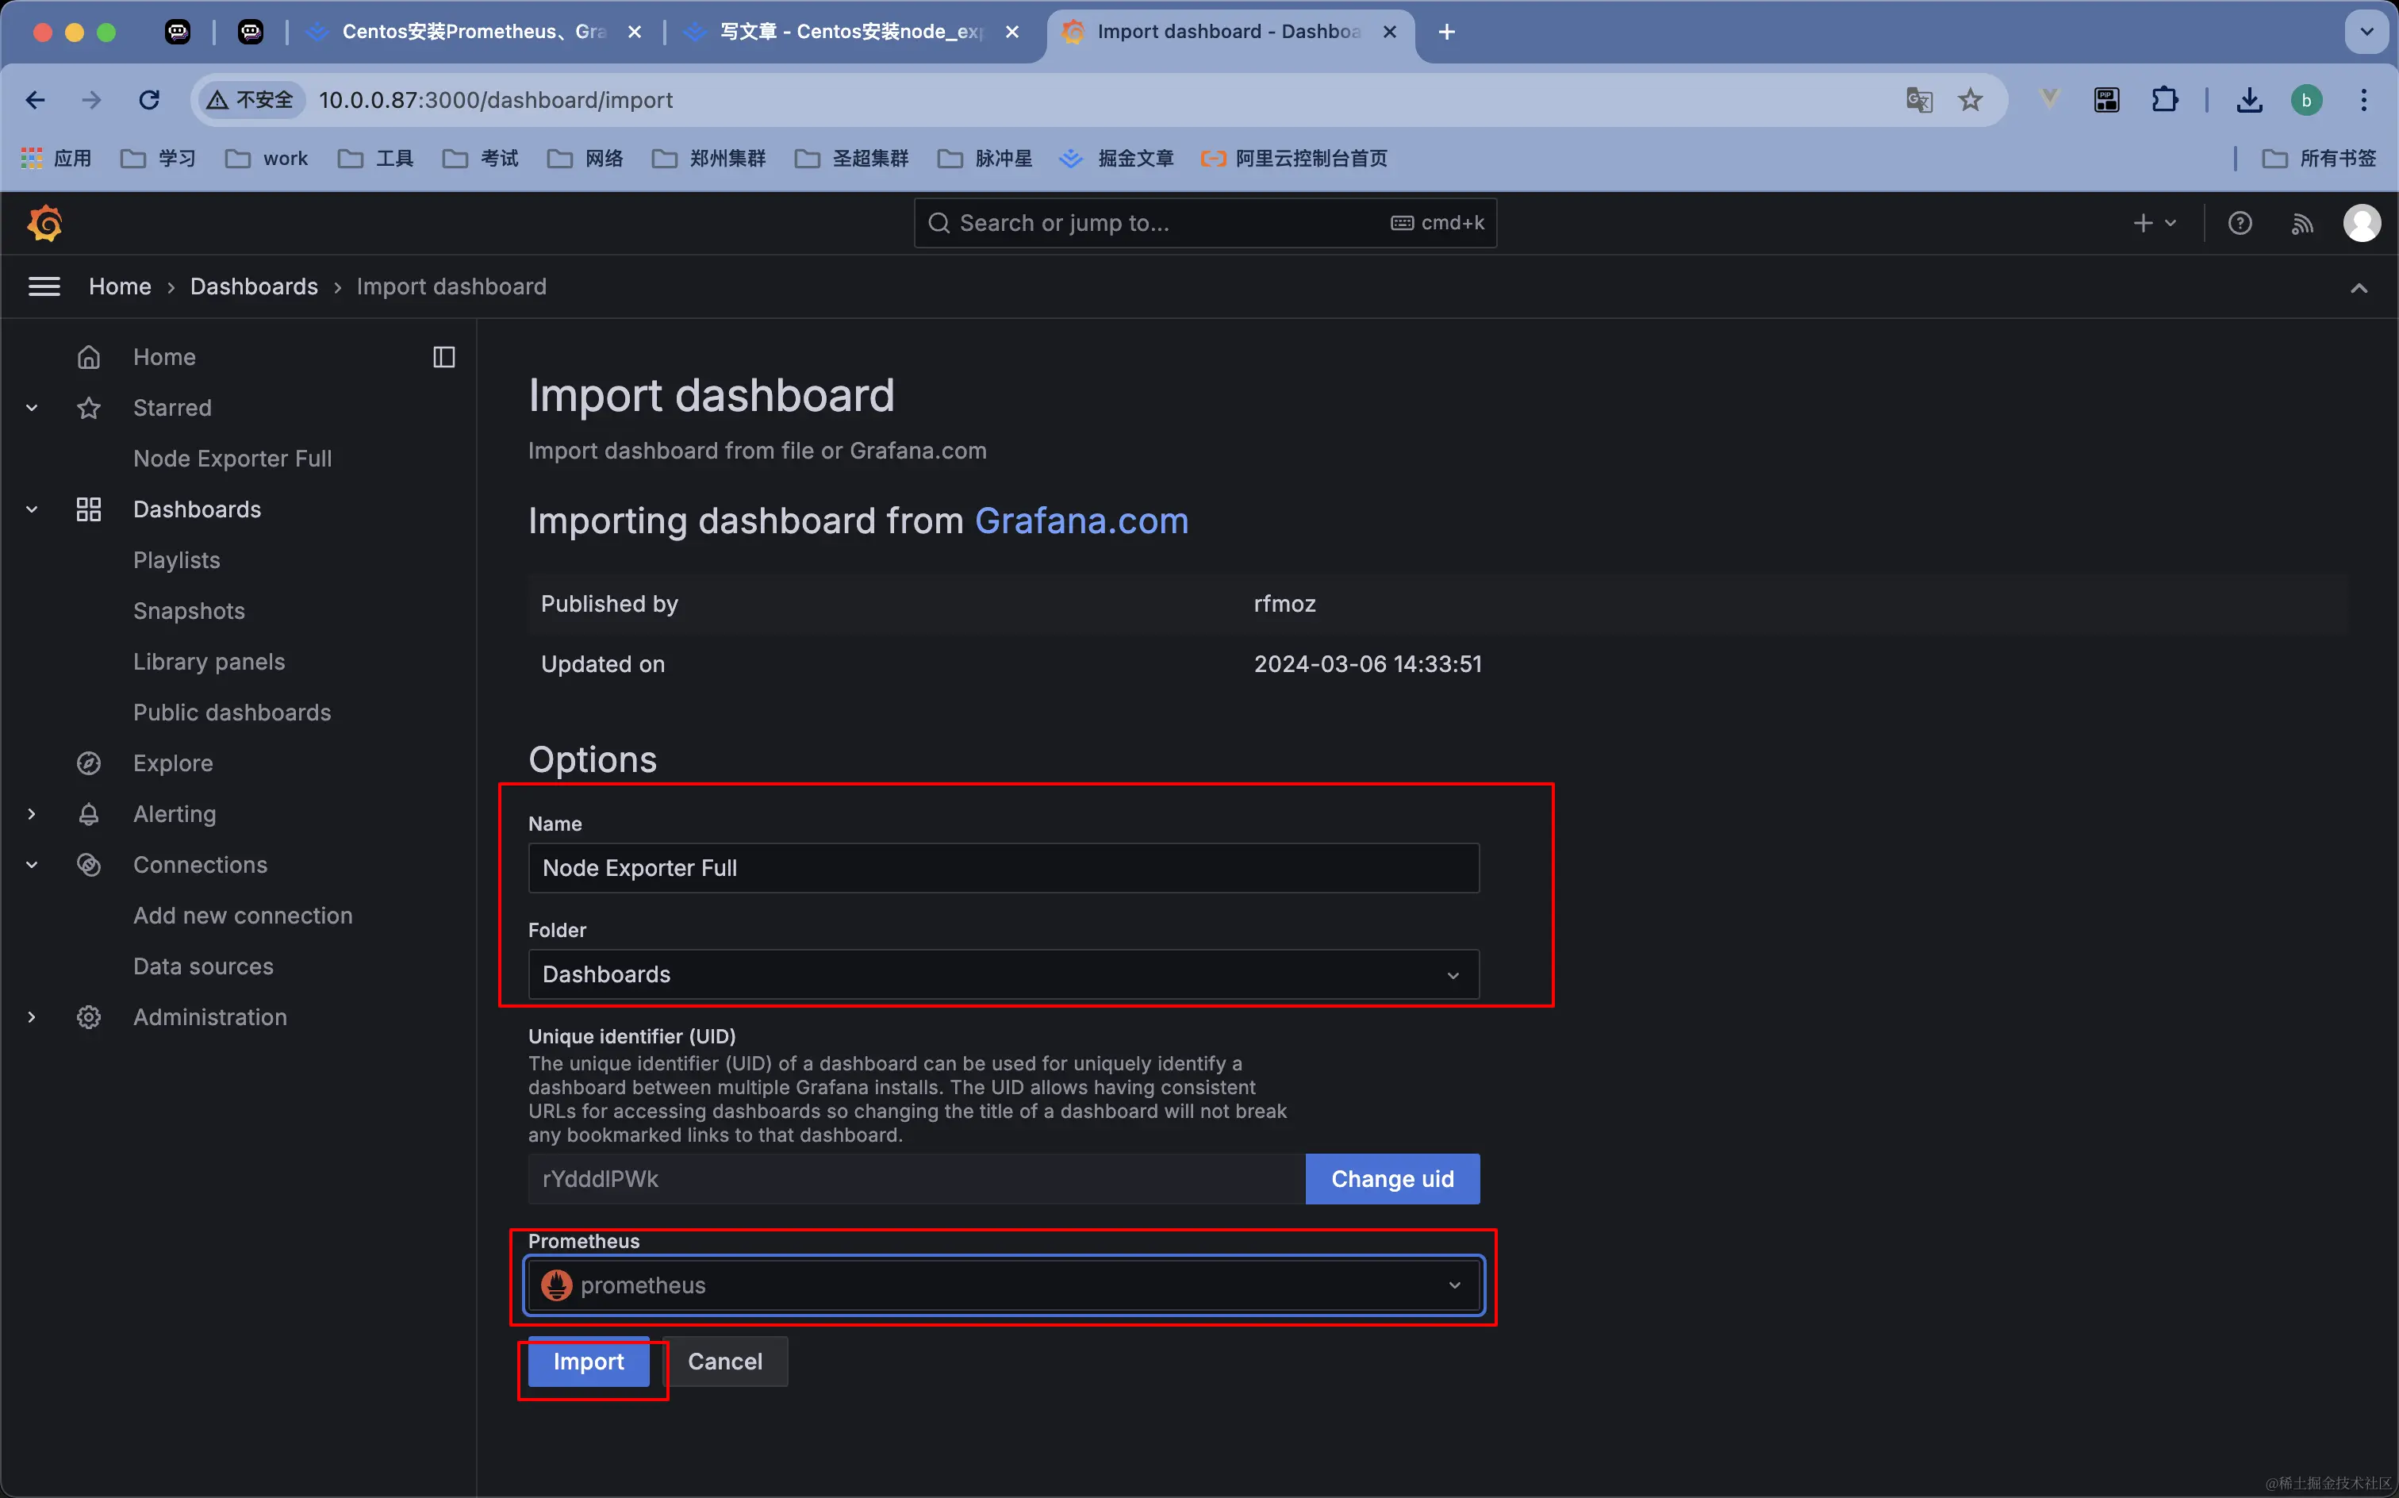The width and height of the screenshot is (2399, 1498).
Task: Open the Alerting bell icon
Action: pyautogui.click(x=89, y=814)
